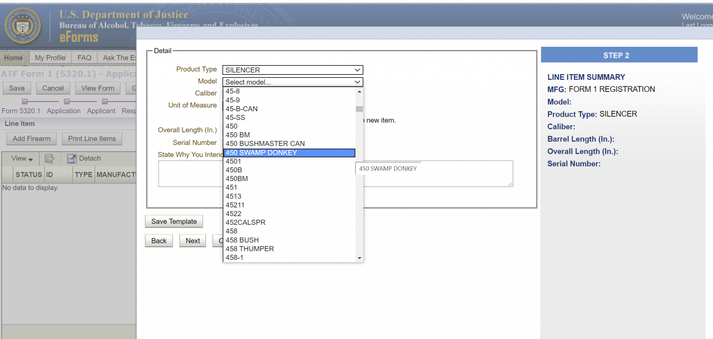
Task: Go to Applicant step in progress train
Action: point(101,111)
